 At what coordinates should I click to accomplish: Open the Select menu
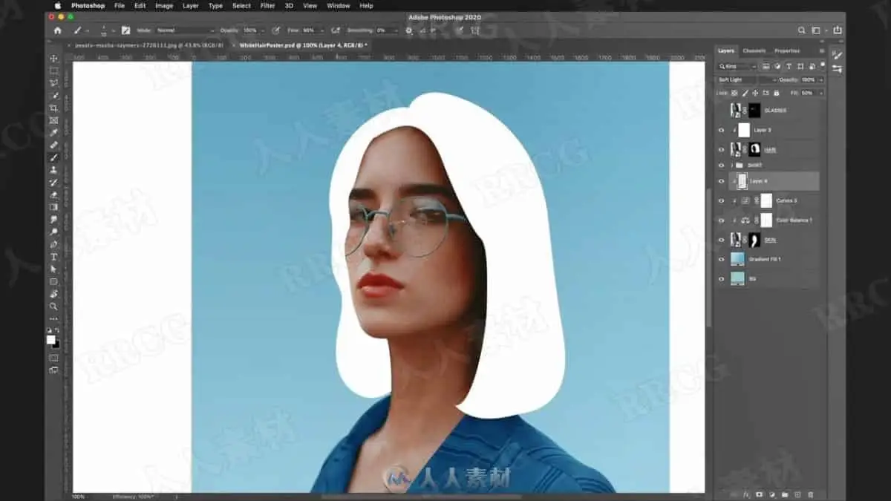(x=241, y=5)
